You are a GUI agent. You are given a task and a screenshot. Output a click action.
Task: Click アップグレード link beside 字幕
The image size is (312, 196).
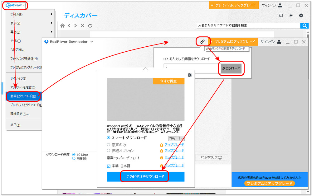(x=174, y=165)
